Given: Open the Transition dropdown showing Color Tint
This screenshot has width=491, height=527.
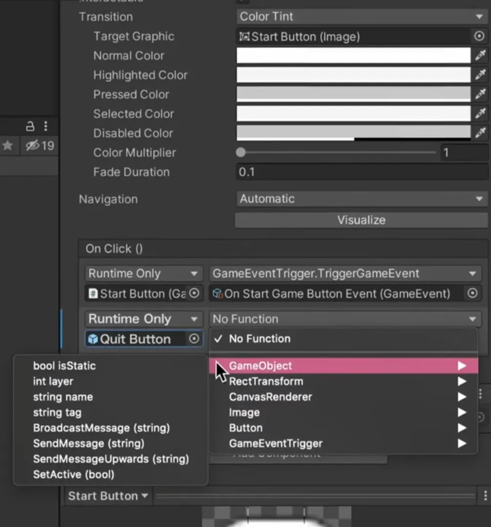Looking at the screenshot, I should coord(361,16).
